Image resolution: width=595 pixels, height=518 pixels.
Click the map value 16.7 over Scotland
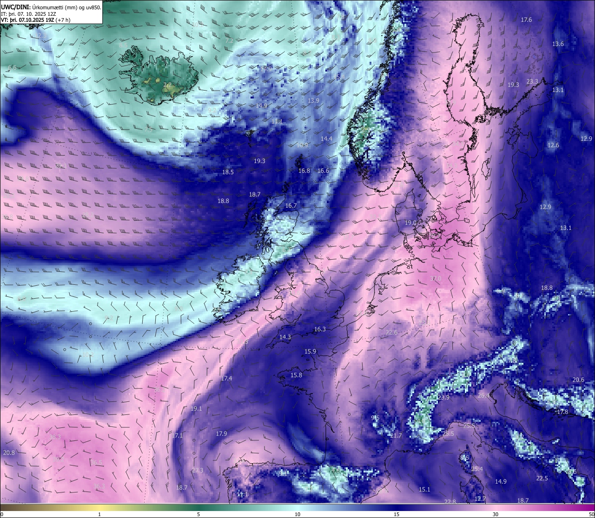[x=291, y=206]
